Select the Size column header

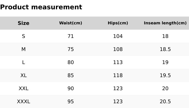(23, 23)
